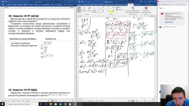
Task: Open Файл menu in right Word window
Action: point(79,5)
